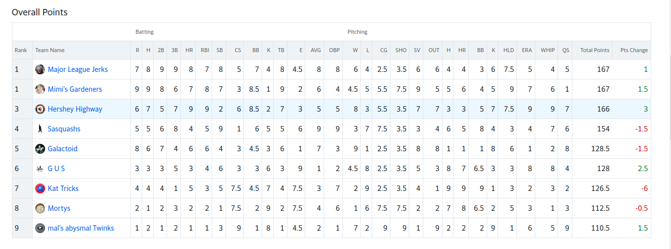Image resolution: width=671 pixels, height=249 pixels.
Task: Click the Major League Jerks team avatar
Action: pyautogui.click(x=40, y=69)
